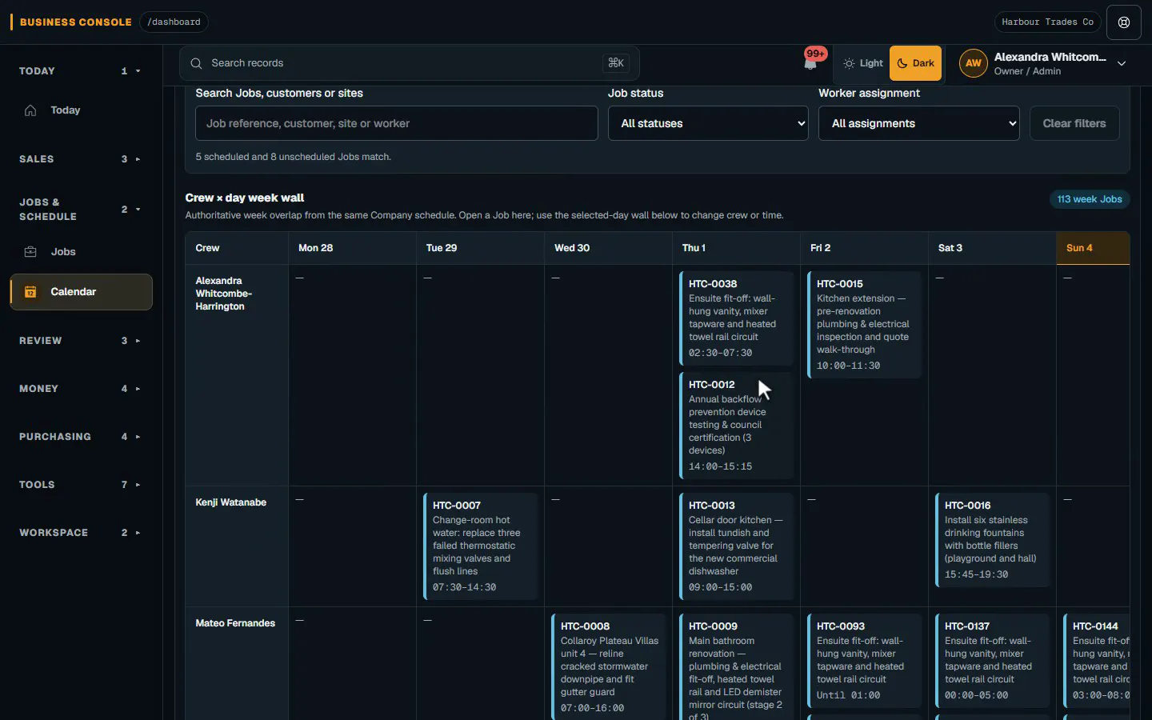
Task: Open the Job status dropdown
Action: [708, 123]
